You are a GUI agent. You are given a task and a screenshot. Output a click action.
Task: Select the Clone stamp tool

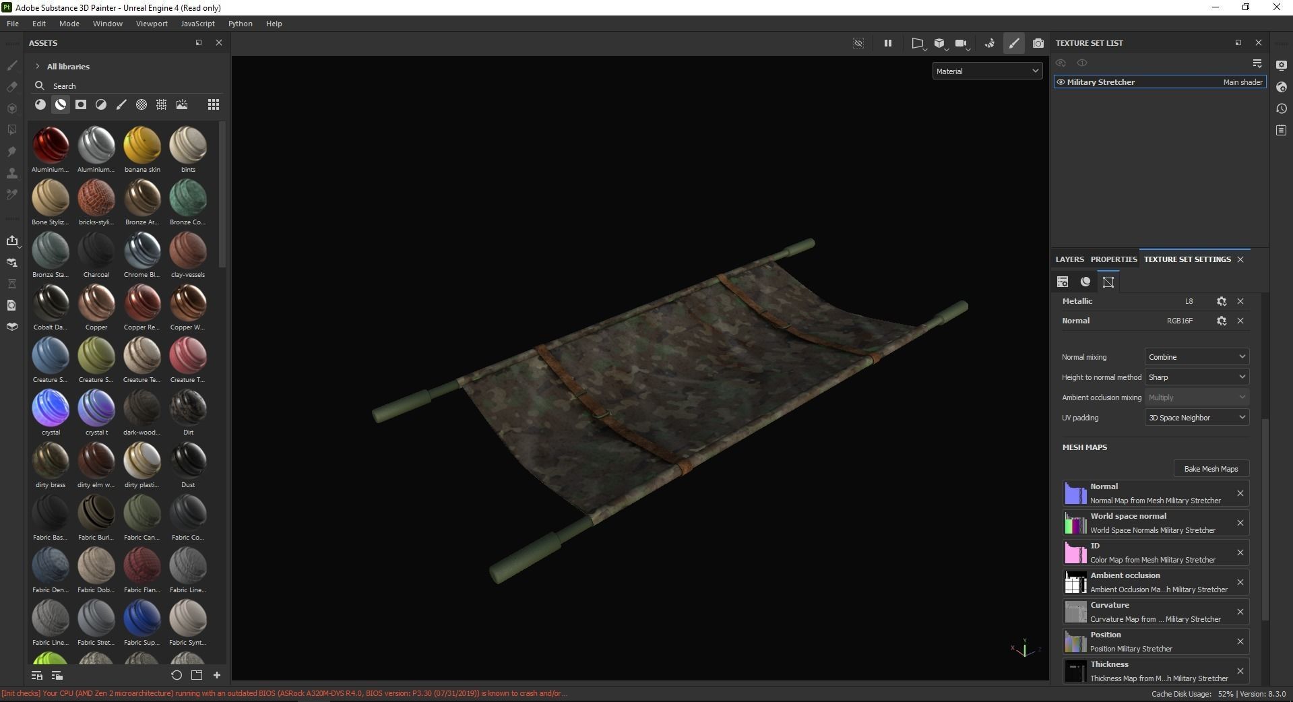click(x=11, y=173)
